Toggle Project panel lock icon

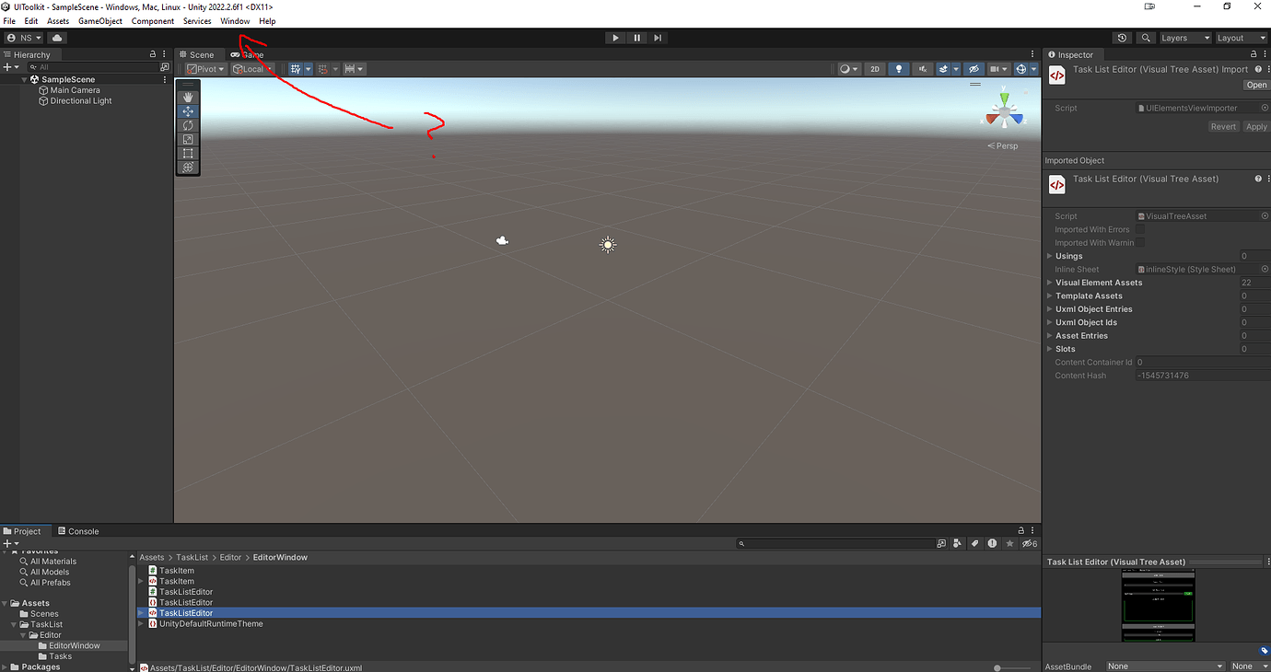(1020, 531)
